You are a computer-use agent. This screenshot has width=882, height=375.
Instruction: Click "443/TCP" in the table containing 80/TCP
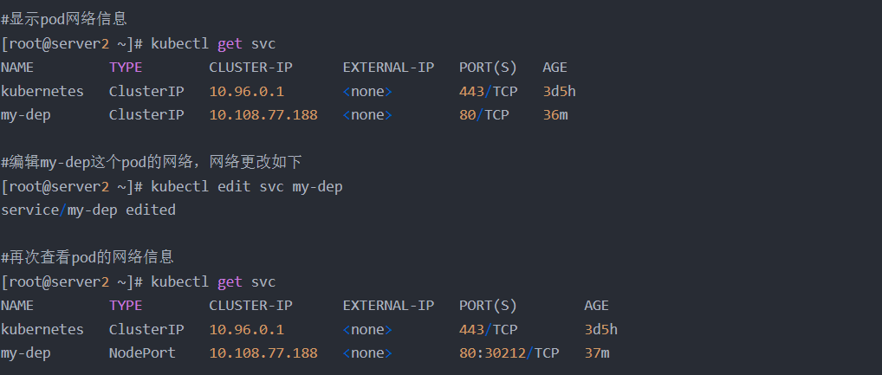pos(489,91)
